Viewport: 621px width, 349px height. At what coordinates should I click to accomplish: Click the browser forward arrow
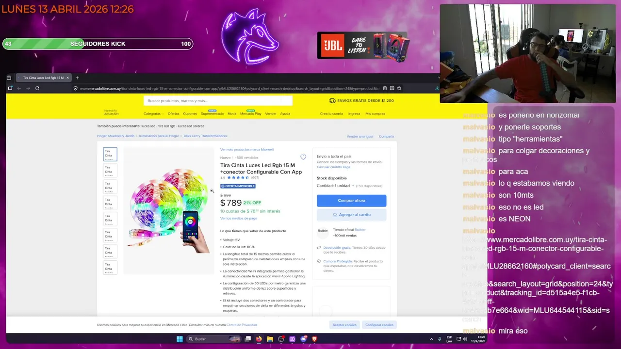click(28, 88)
